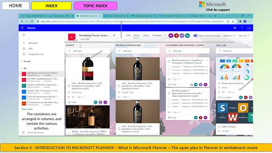
Task: Open the yellow INDEX button
Action: [51, 6]
